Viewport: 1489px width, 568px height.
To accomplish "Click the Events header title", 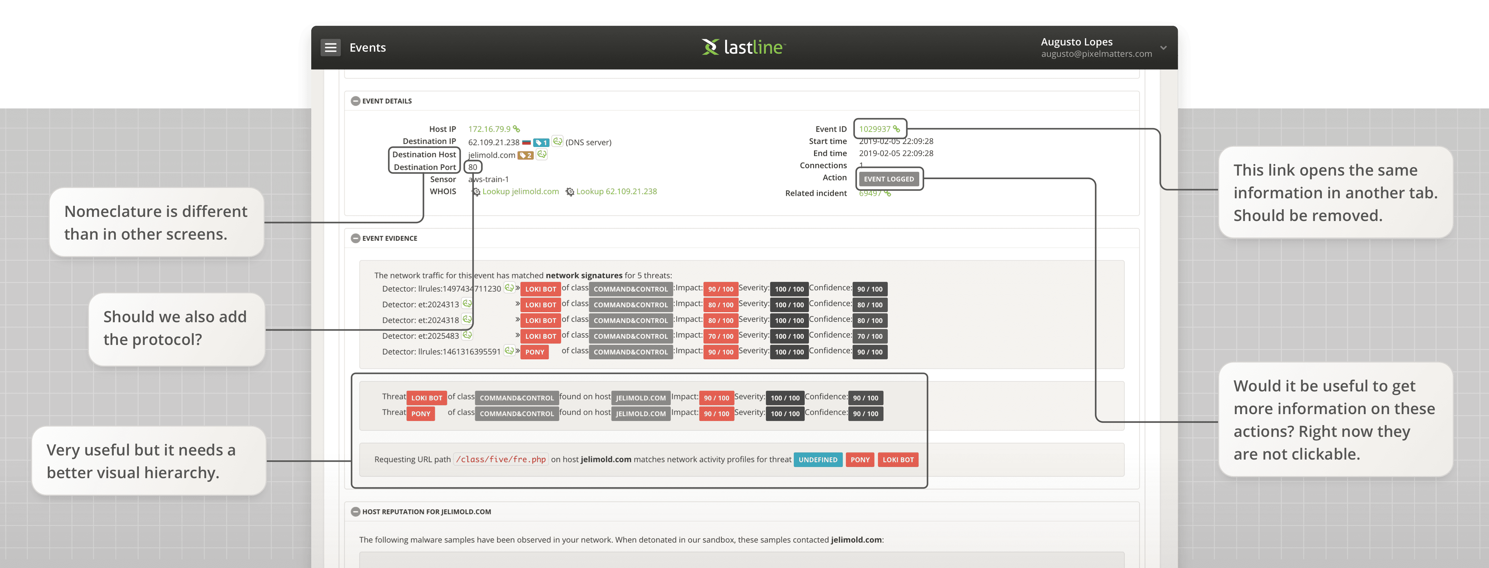I will click(x=368, y=48).
